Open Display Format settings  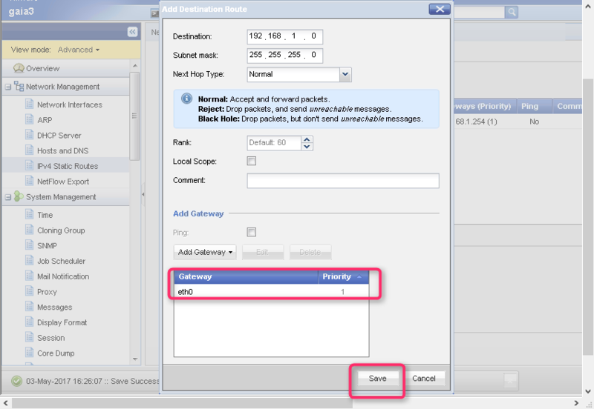point(62,323)
